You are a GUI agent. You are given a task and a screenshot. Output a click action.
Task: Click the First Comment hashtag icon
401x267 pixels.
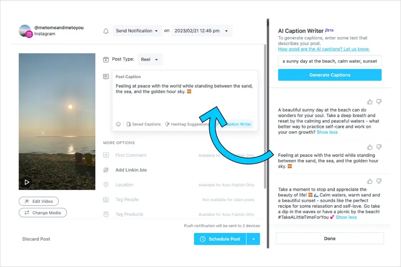106,155
